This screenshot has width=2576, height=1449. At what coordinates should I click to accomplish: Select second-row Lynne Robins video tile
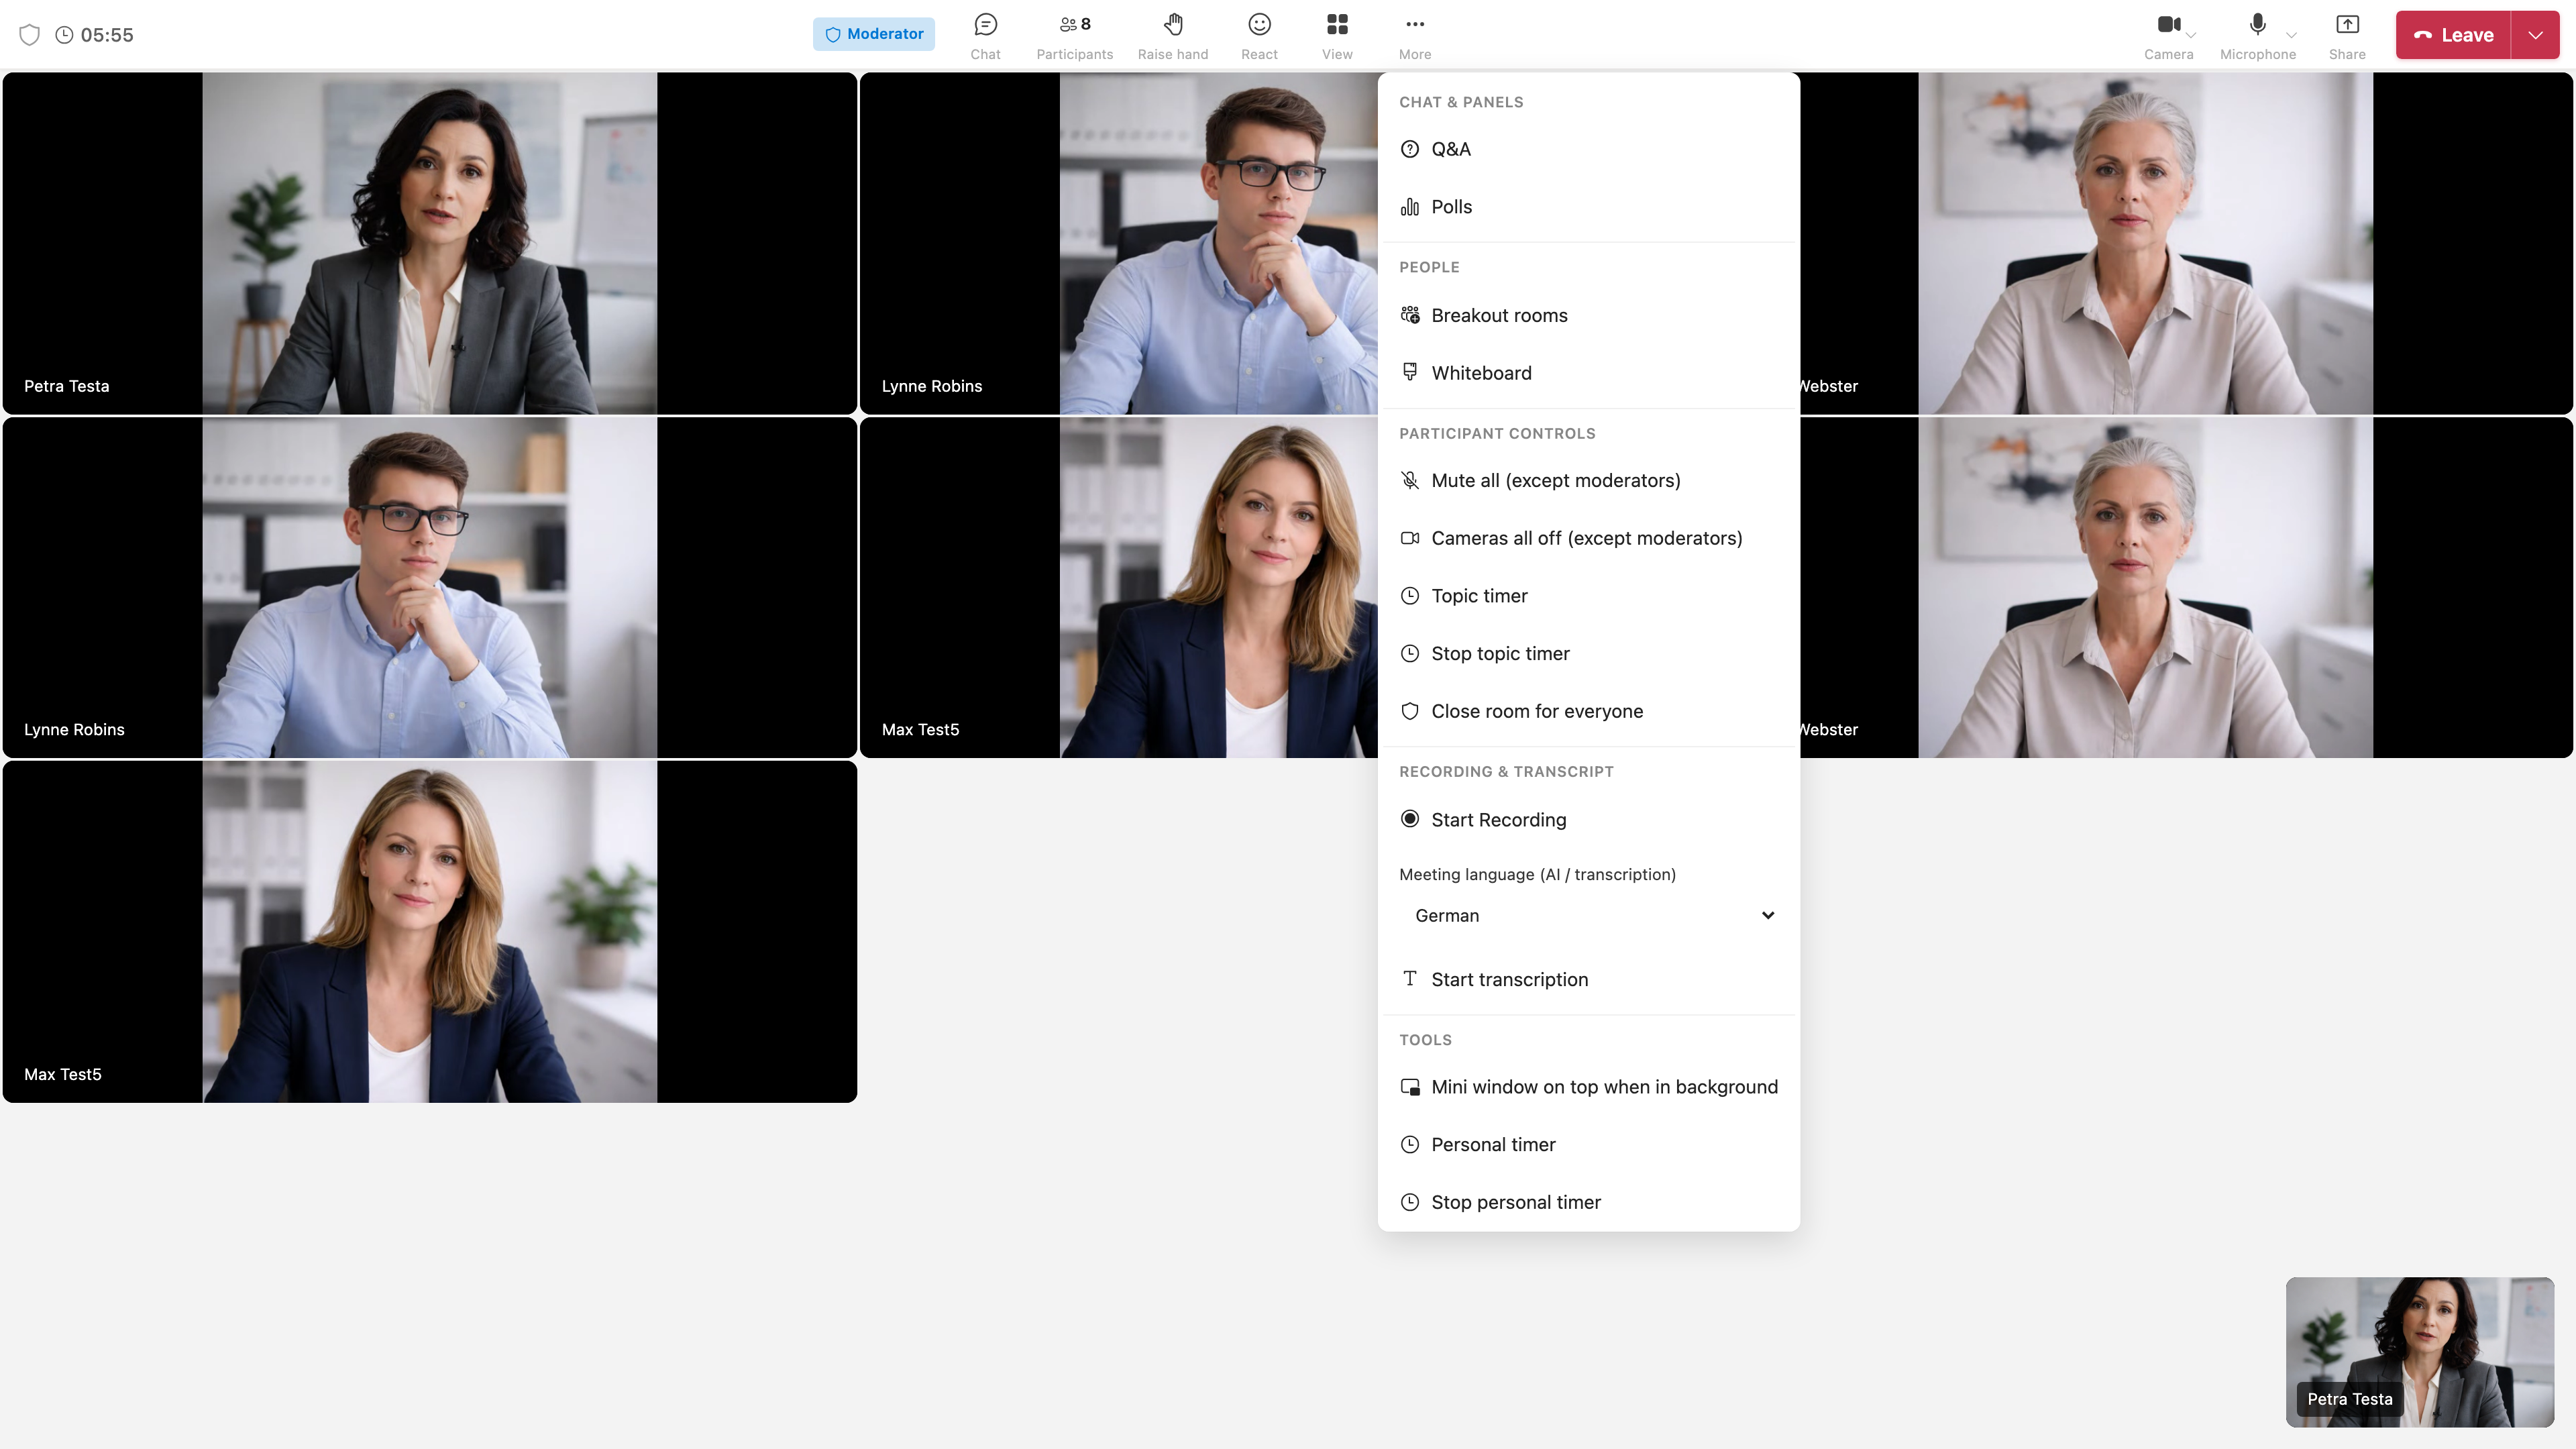pos(430,587)
